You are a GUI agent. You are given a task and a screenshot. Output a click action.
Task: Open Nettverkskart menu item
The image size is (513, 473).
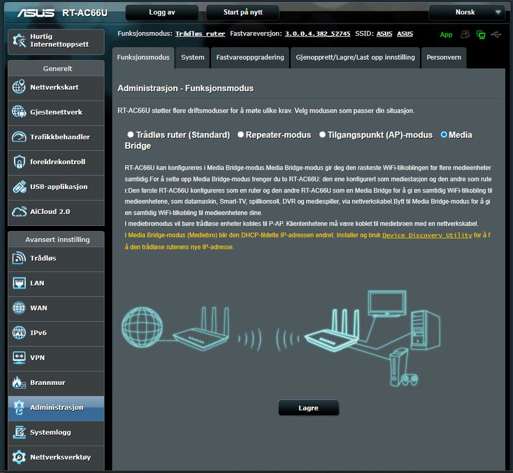56,87
